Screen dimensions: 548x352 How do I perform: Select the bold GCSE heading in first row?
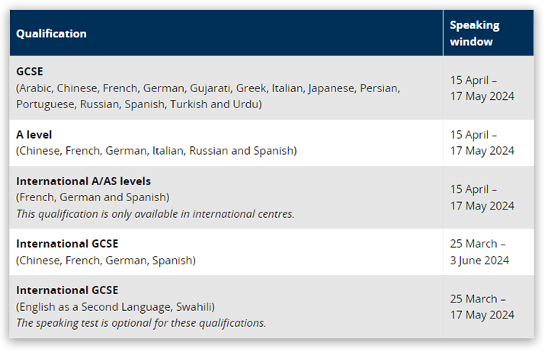coord(30,71)
